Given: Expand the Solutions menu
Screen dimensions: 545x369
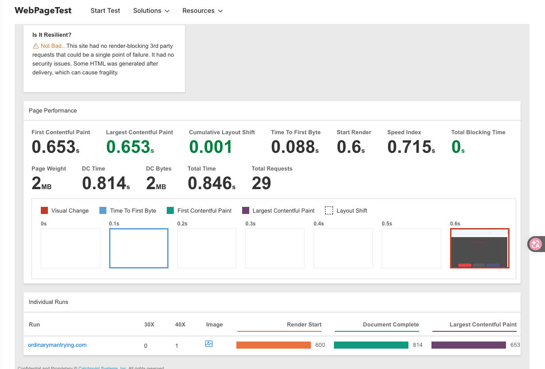Looking at the screenshot, I should [151, 11].
